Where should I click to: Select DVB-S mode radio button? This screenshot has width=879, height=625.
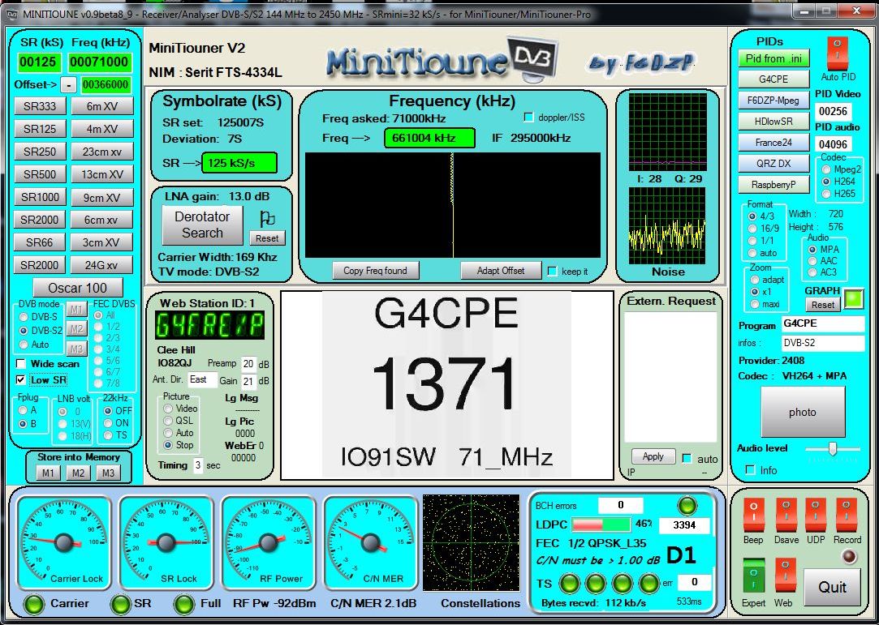24,316
